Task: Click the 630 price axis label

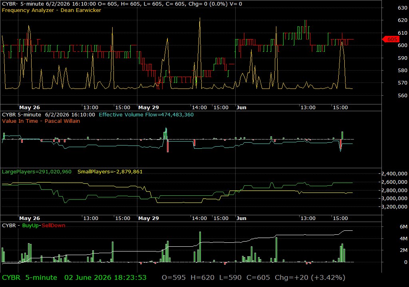Action: 403,8
